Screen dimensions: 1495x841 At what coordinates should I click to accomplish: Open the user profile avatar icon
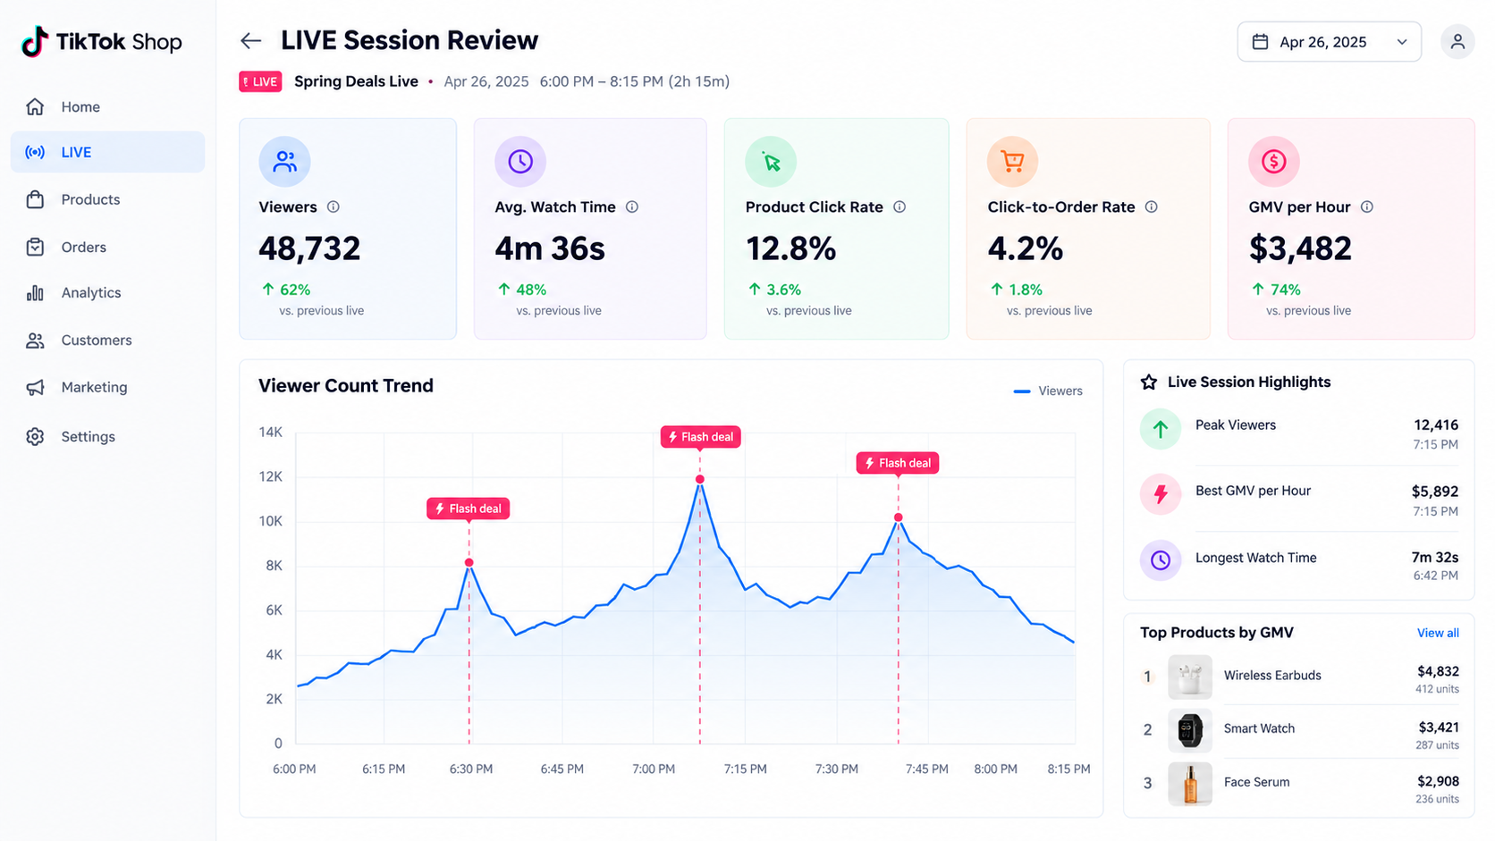click(1457, 41)
